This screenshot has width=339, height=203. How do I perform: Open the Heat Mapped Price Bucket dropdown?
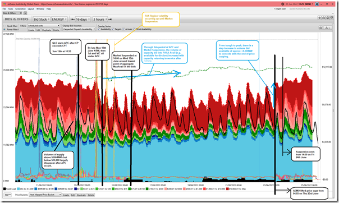[45, 195]
